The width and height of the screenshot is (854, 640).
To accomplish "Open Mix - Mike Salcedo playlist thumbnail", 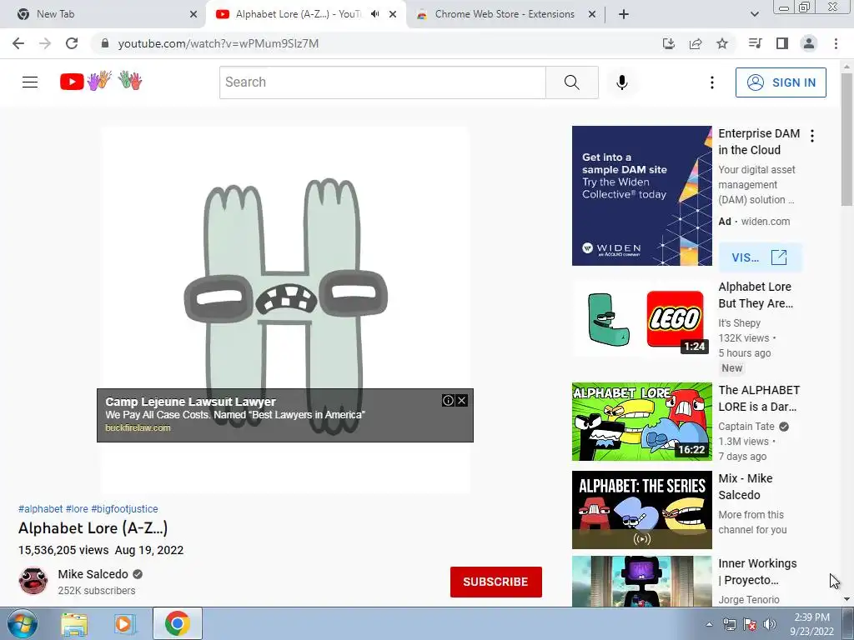I will (641, 510).
